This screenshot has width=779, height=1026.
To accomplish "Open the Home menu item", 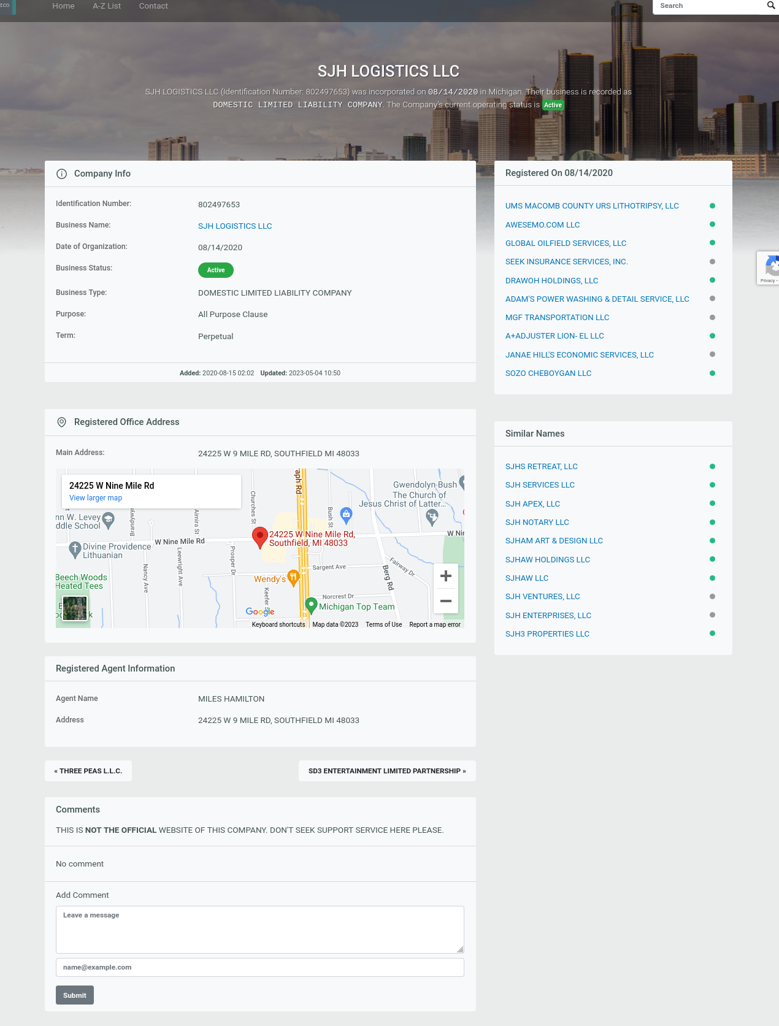I will click(63, 6).
